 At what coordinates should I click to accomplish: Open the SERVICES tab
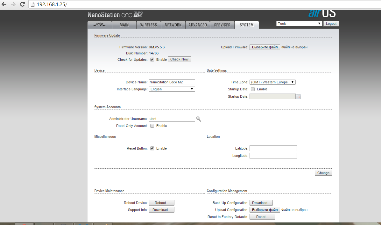click(x=222, y=25)
